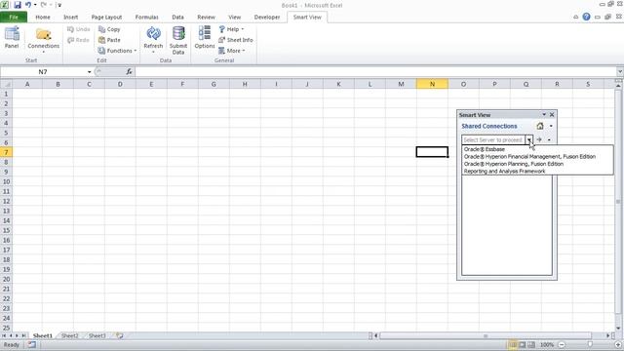Open the Select Server dropdown arrow
Viewport: 624px width, 351px height.
[529, 139]
